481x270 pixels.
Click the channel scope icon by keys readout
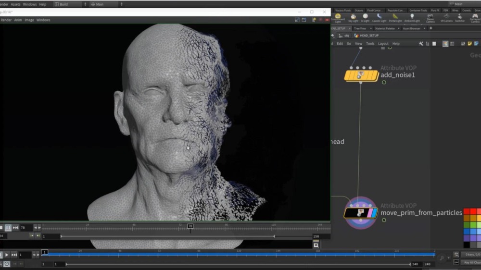(x=456, y=255)
